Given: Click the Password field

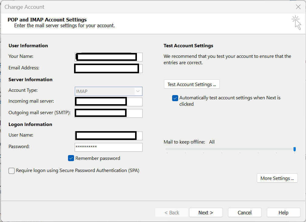Looking at the screenshot, I should 108,147.
